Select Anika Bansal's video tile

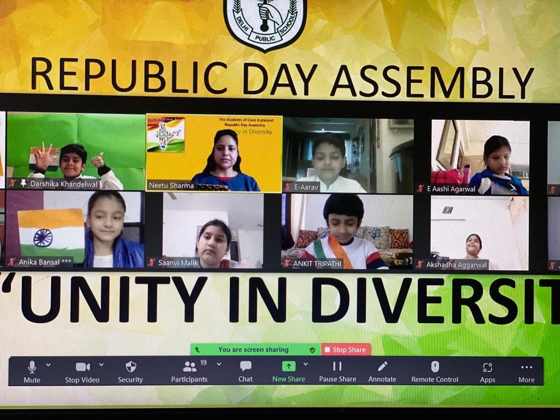(x=75, y=229)
